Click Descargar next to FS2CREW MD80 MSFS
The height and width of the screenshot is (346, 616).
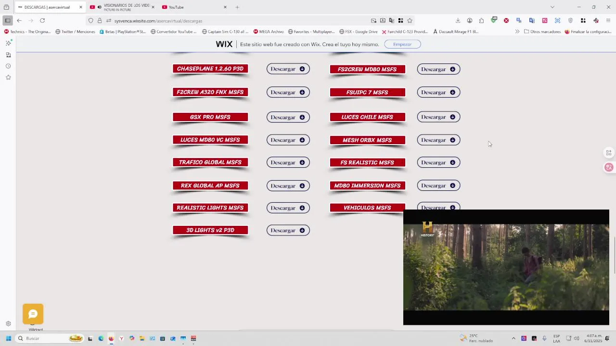[x=438, y=69]
